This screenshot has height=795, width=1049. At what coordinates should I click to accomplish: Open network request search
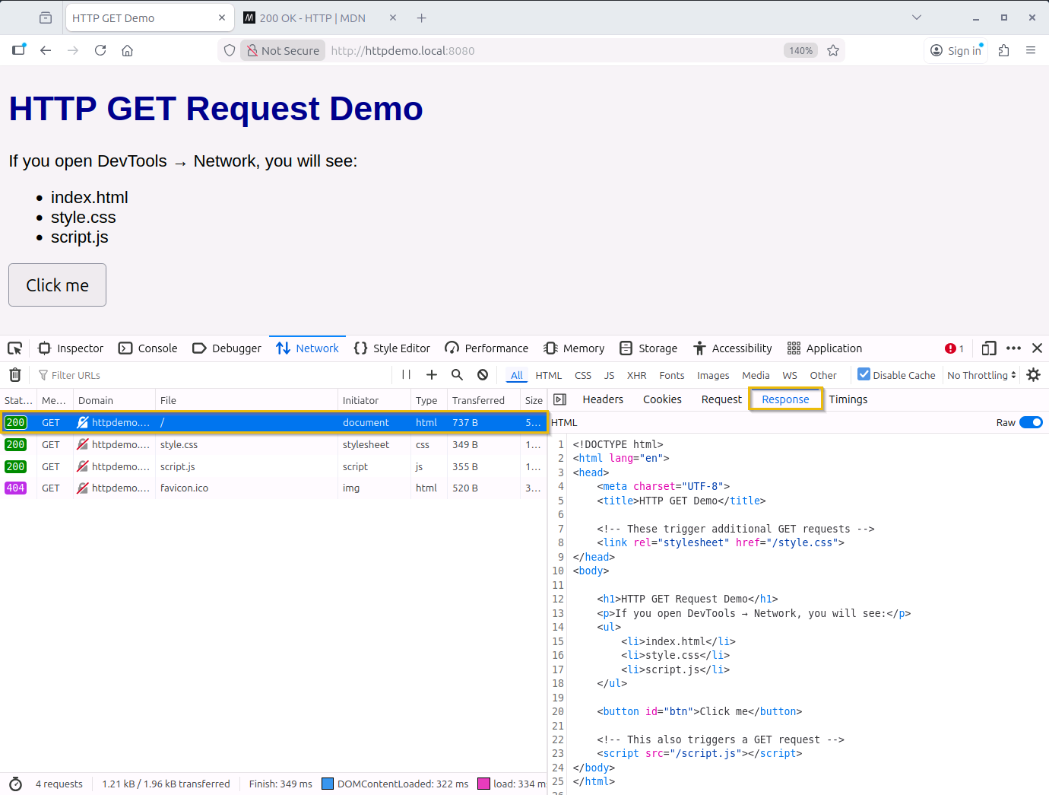(x=457, y=374)
